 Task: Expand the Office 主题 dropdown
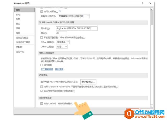[x=62, y=47]
